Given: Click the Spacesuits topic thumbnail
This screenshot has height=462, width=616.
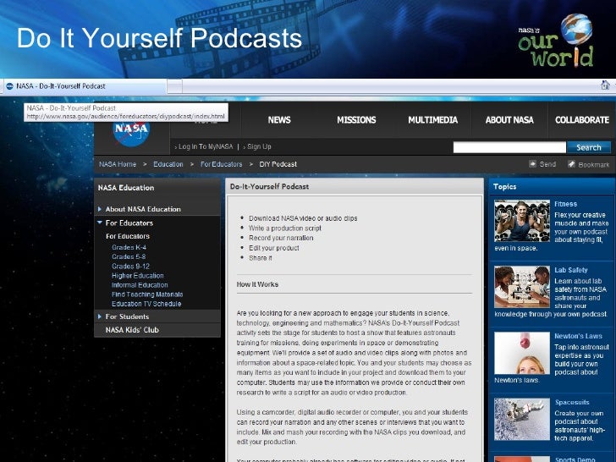Looking at the screenshot, I should click(522, 419).
